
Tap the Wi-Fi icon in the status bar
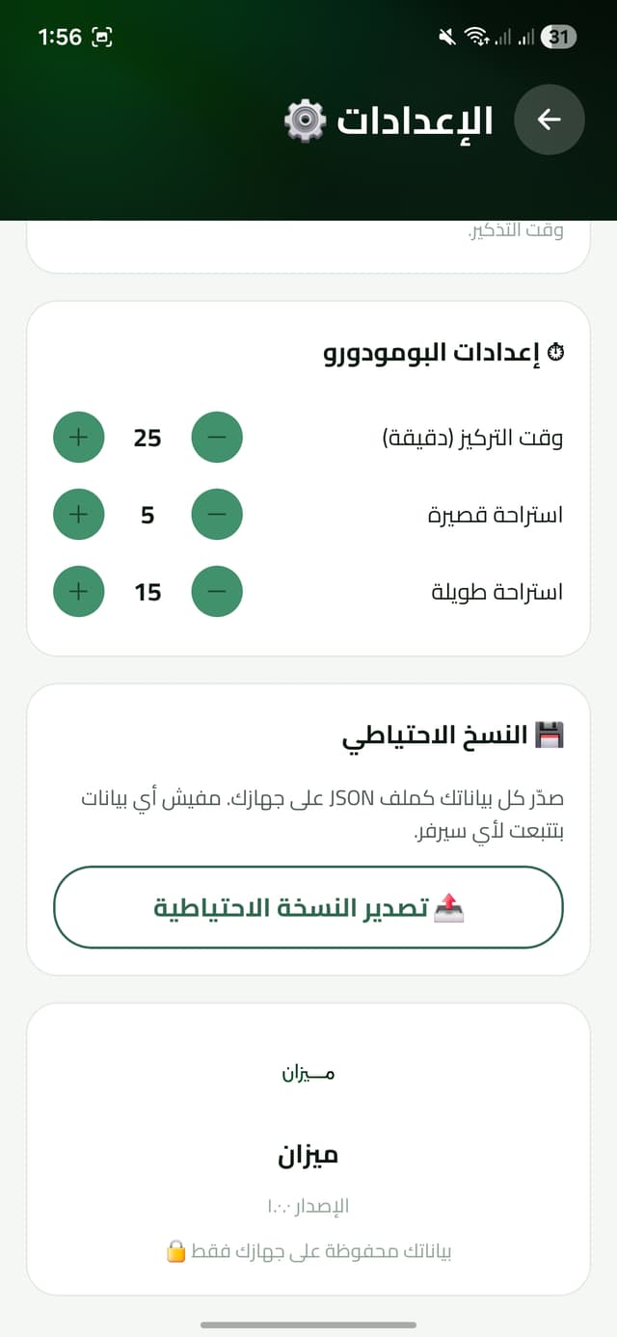475,38
